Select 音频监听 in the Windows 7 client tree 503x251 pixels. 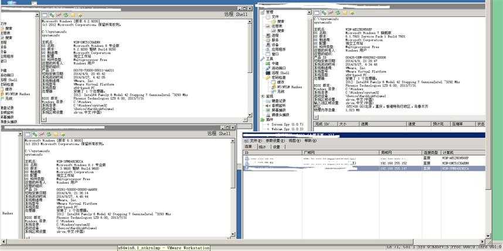click(x=279, y=105)
